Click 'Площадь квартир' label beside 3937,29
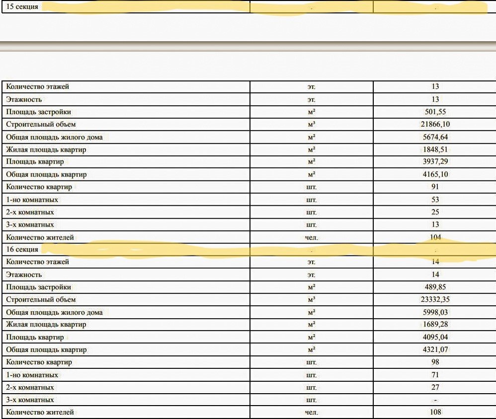496x419 pixels. [x=35, y=162]
